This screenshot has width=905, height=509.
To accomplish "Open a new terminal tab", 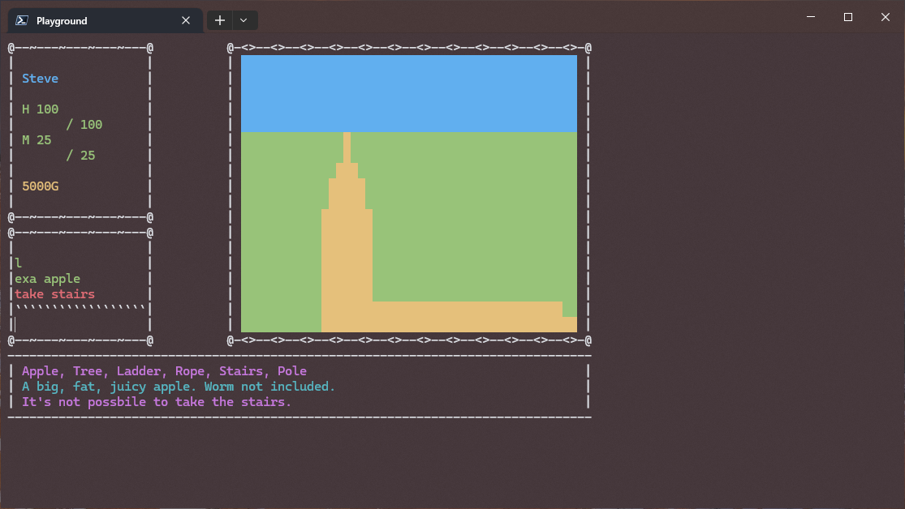I will coord(220,20).
